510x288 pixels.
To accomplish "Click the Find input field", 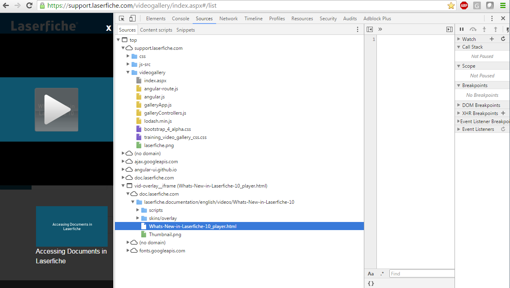I will (x=422, y=274).
